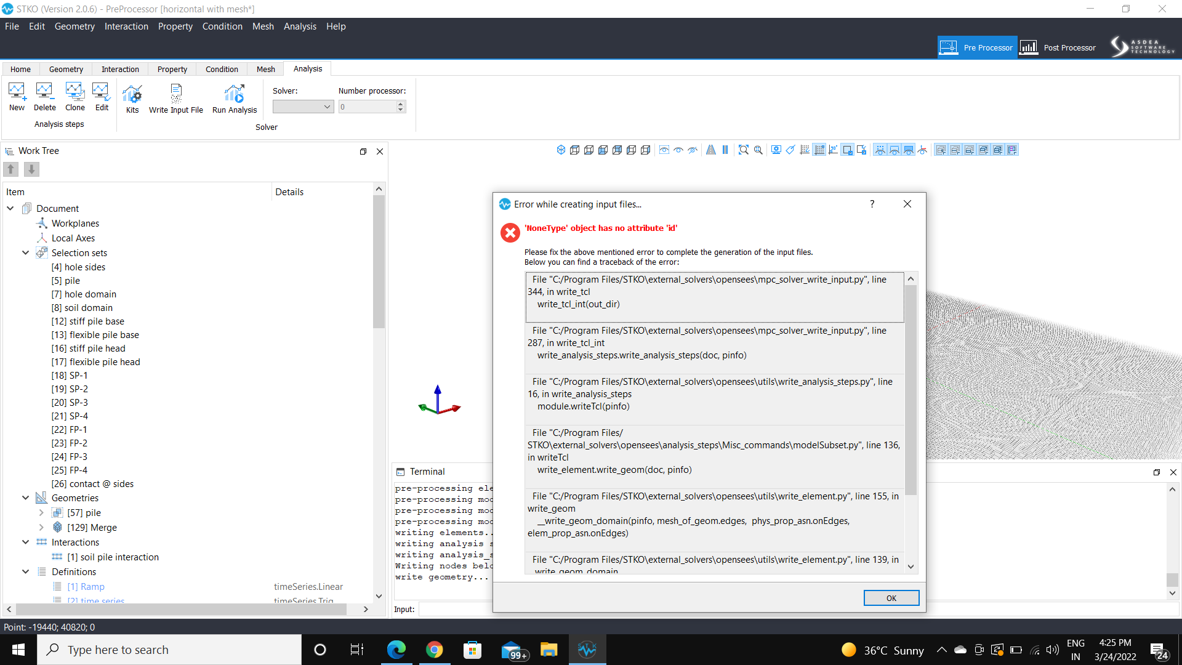Open the Help menu
Image resolution: width=1182 pixels, height=665 pixels.
click(x=336, y=26)
